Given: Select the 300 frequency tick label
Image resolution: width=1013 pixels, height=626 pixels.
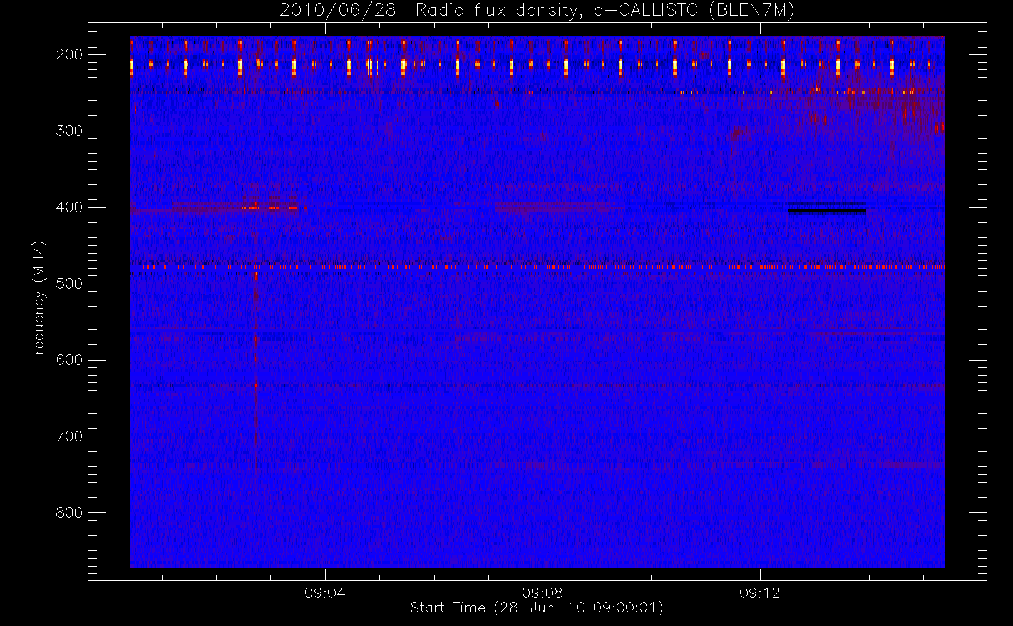Looking at the screenshot, I should [69, 131].
